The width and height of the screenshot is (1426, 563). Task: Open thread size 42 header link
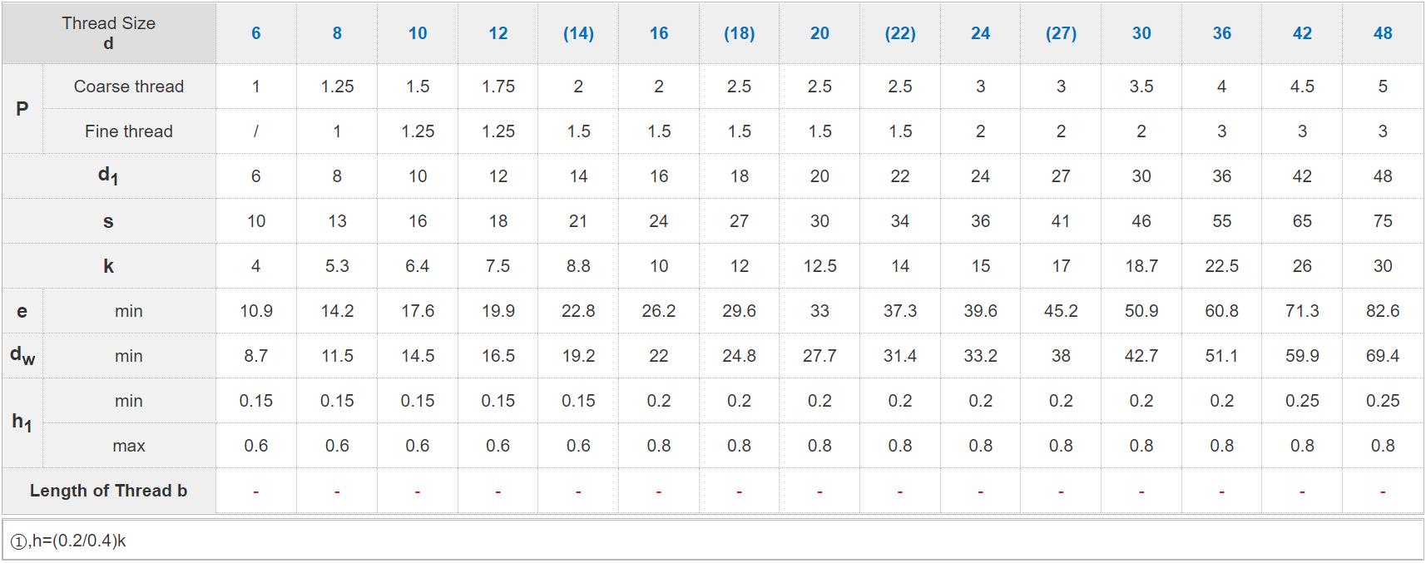click(x=1302, y=33)
